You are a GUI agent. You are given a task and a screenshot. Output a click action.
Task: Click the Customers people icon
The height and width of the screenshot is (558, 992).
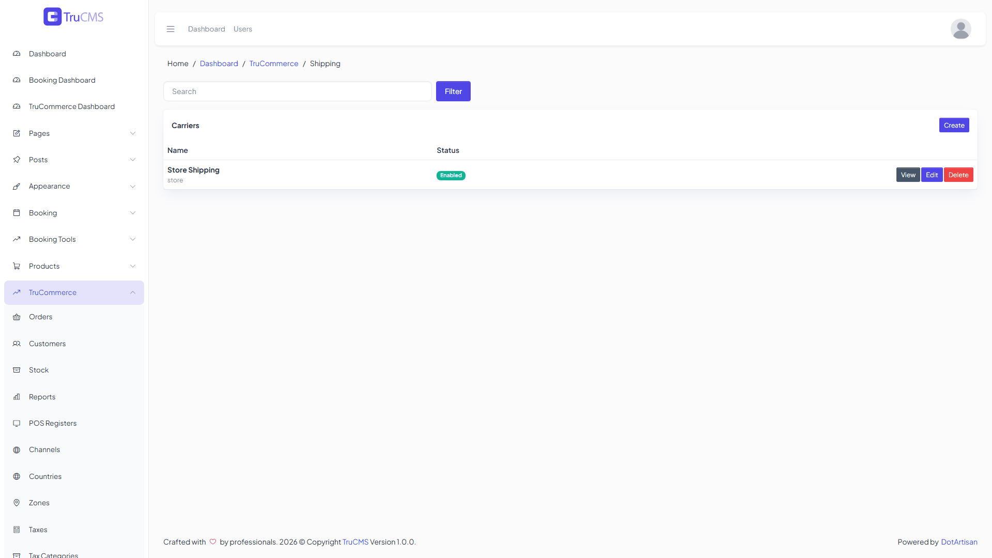click(x=17, y=344)
